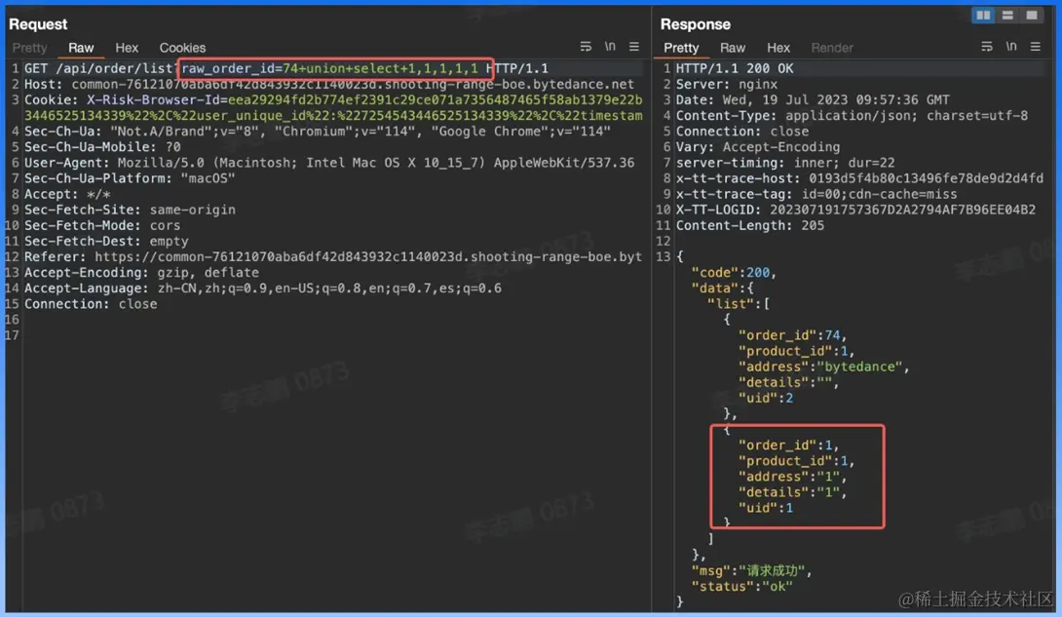The height and width of the screenshot is (617, 1062).
Task: Click x-tt-trace-tag response header
Action: click(816, 194)
